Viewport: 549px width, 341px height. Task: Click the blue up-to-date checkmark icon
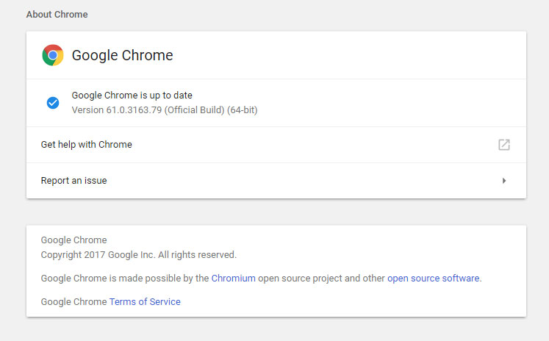pos(53,103)
